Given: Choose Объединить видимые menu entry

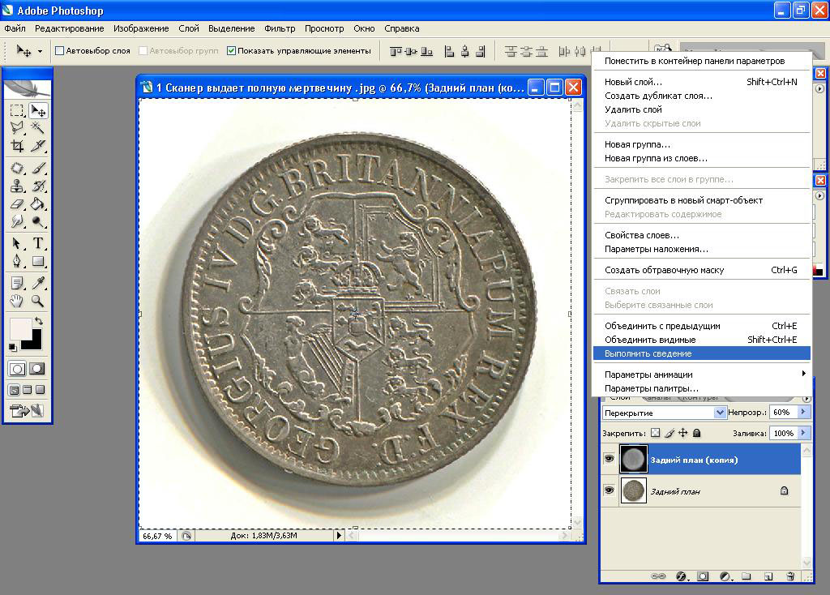Looking at the screenshot, I should pos(702,340).
